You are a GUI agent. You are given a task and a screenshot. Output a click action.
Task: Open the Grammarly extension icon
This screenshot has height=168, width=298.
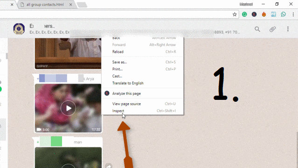[x=244, y=14]
